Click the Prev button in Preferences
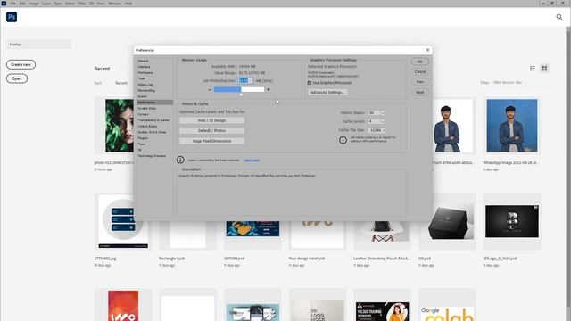Image resolution: width=571 pixels, height=321 pixels. click(x=420, y=82)
